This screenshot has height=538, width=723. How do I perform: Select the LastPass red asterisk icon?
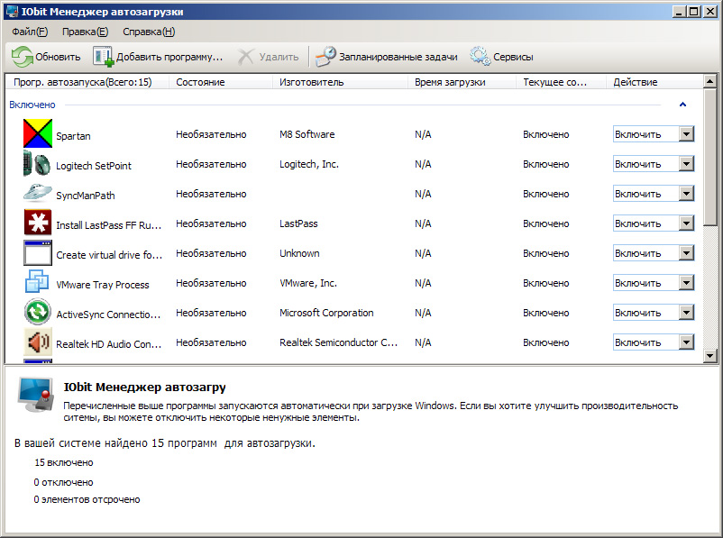37,223
